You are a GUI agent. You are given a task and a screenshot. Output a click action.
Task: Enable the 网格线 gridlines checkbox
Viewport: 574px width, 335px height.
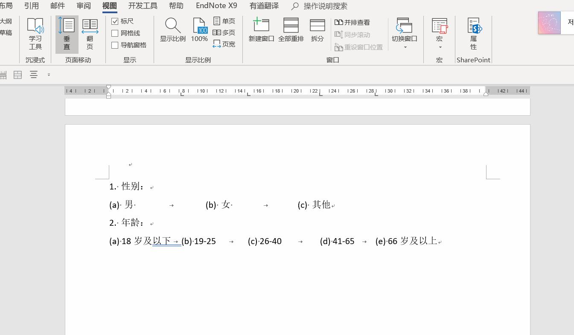(114, 33)
